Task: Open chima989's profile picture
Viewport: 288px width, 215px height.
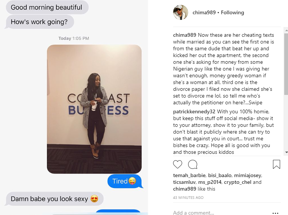Action: (x=181, y=12)
